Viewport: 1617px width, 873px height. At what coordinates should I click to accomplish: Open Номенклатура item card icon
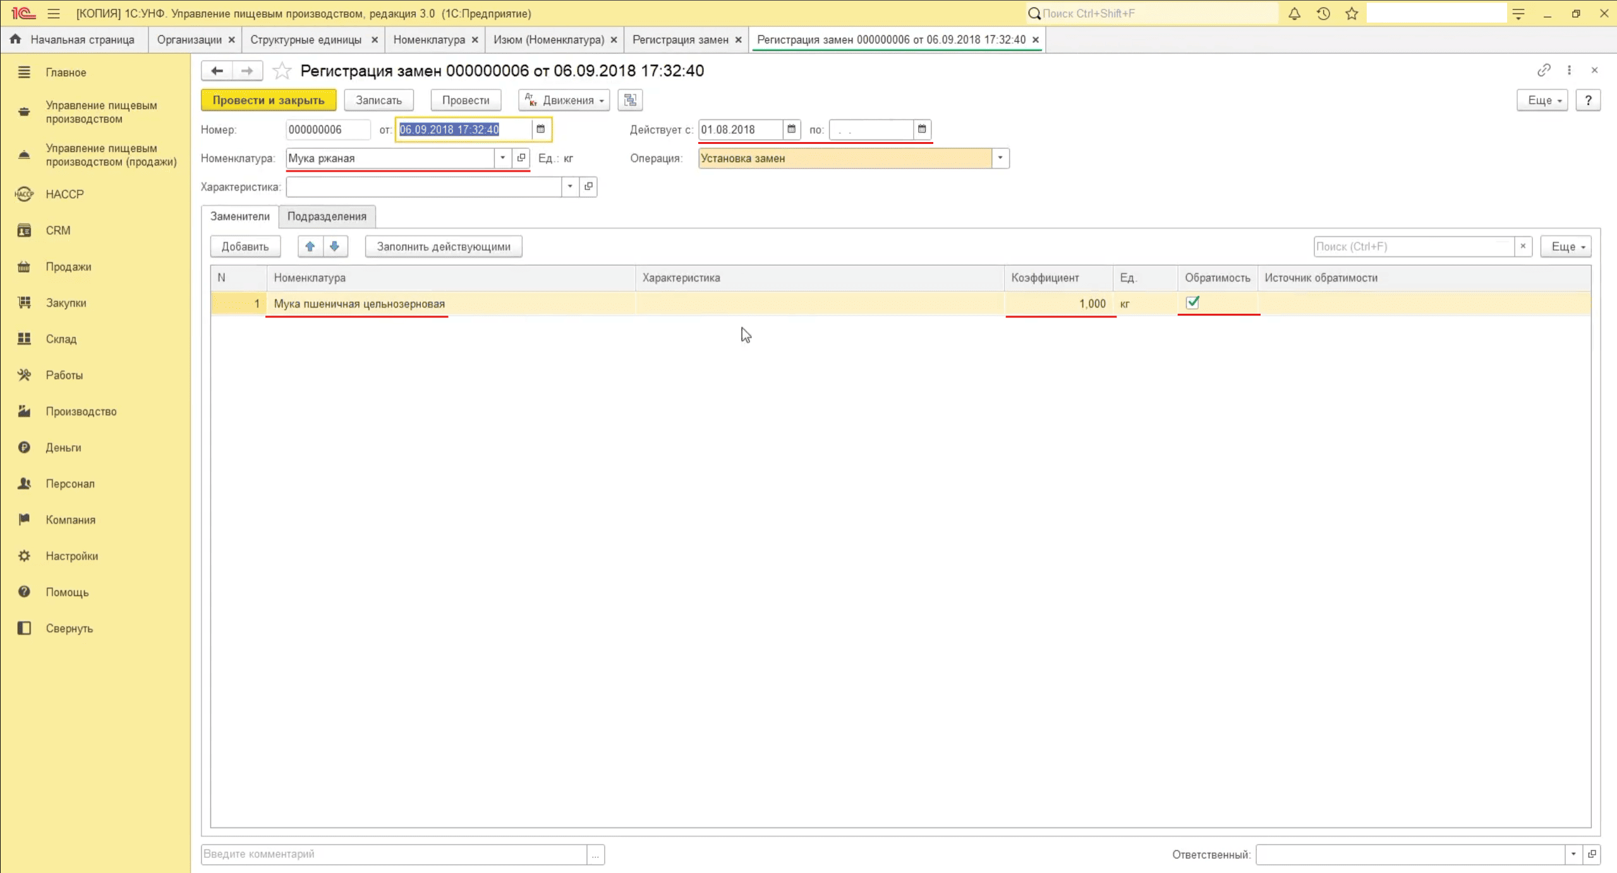[521, 158]
